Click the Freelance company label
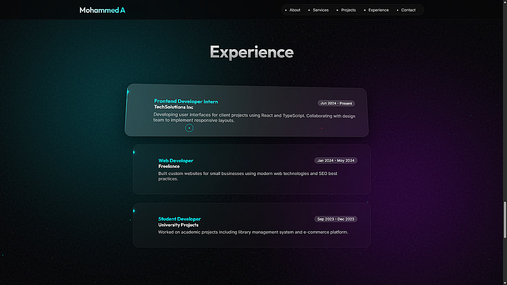The width and height of the screenshot is (507, 285). coord(169,166)
